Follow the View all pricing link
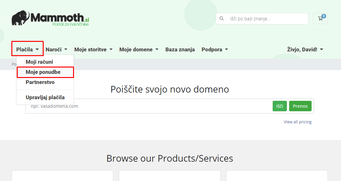The width and height of the screenshot is (341, 181). click(297, 122)
